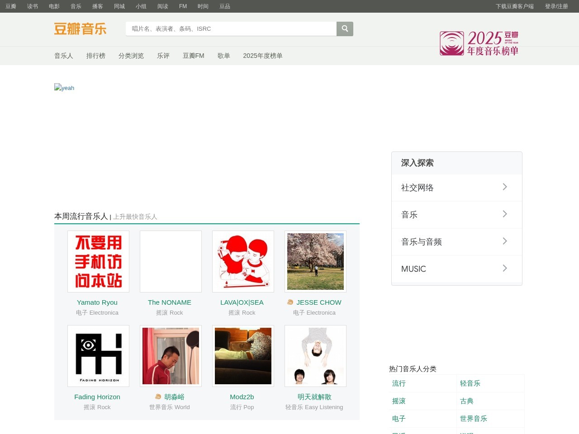Click Fading Horizon artist name

[x=97, y=396]
